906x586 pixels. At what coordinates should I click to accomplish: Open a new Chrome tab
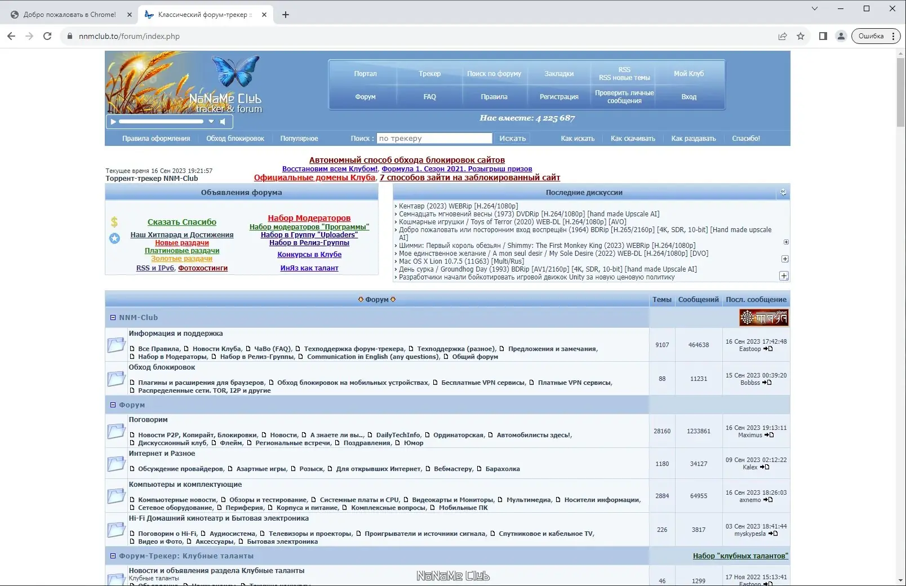(x=286, y=15)
